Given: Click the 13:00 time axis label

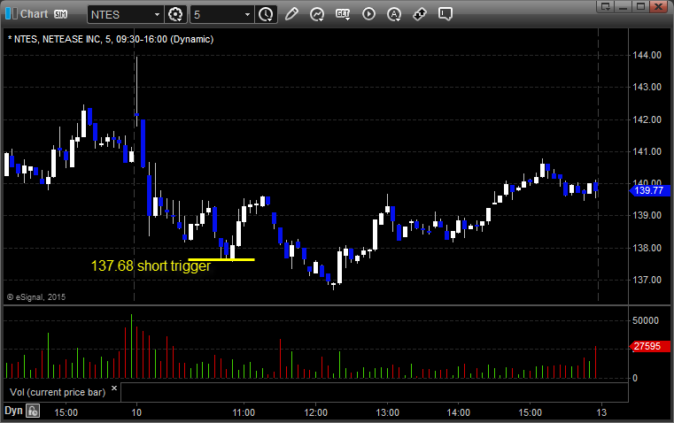Looking at the screenshot, I should pos(387,412).
